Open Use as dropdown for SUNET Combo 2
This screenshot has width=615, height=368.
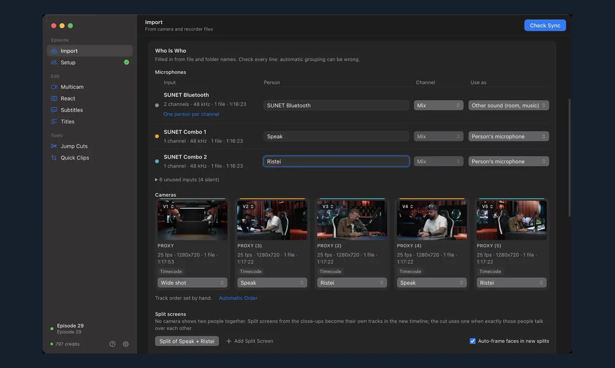coord(508,162)
